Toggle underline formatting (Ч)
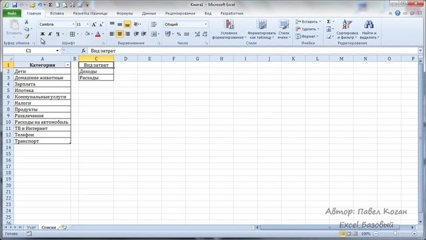 (58, 34)
